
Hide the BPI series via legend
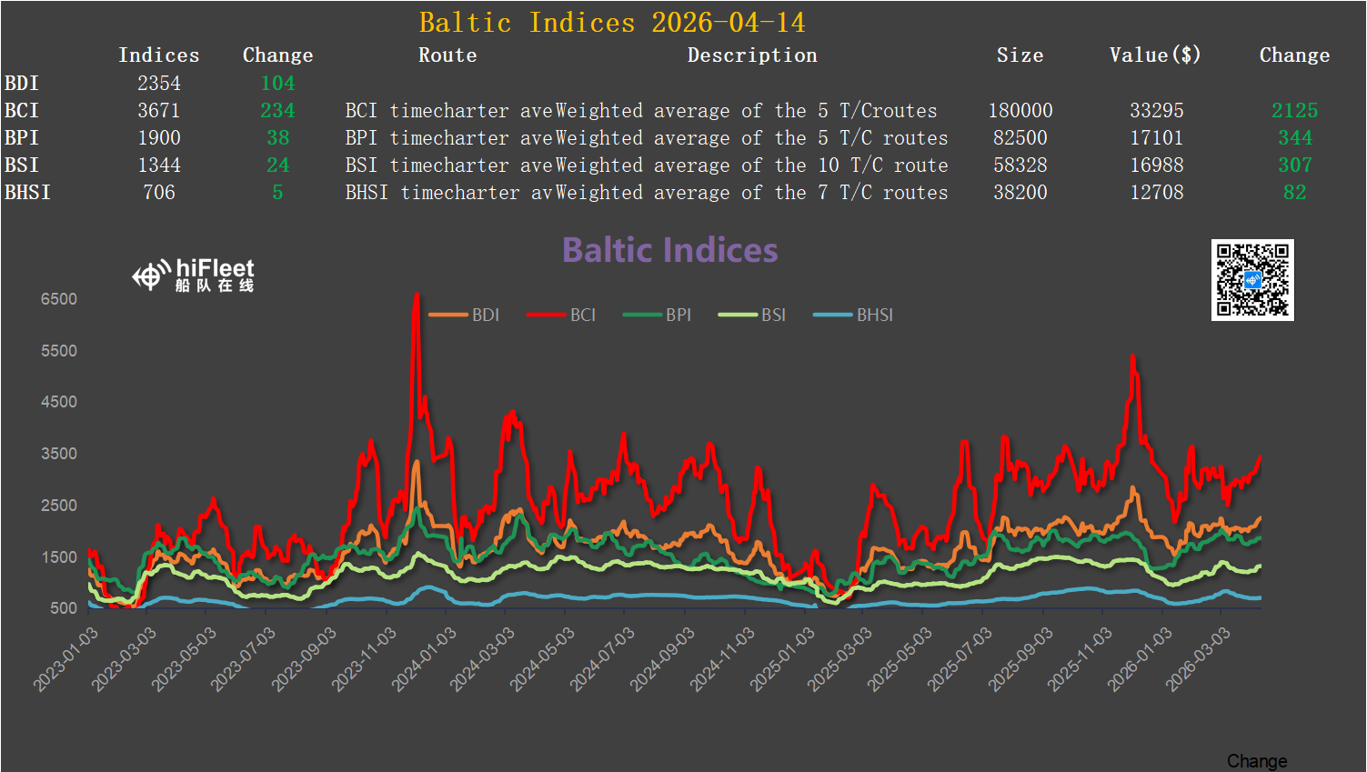coord(658,315)
